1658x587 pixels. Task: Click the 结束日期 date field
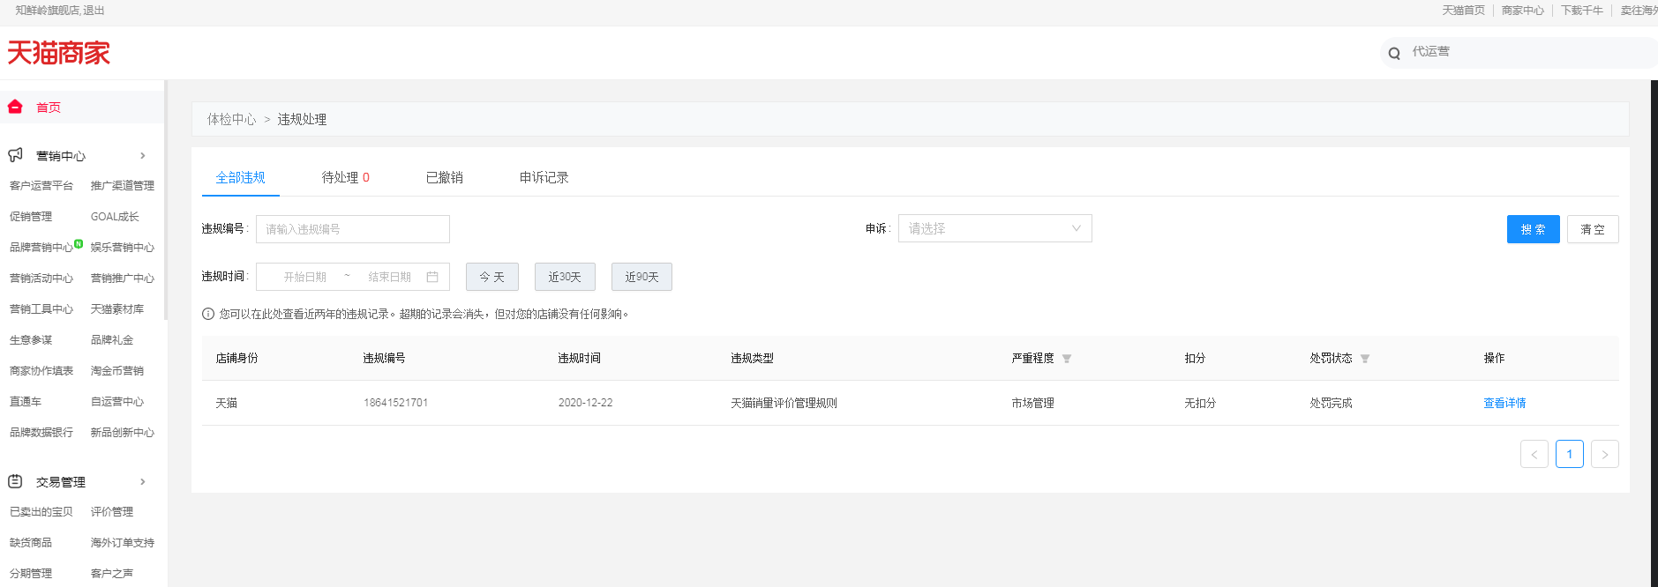click(390, 277)
